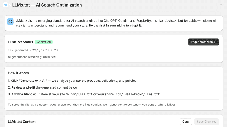Click the LLMs.txt Status heading

click(20, 42)
